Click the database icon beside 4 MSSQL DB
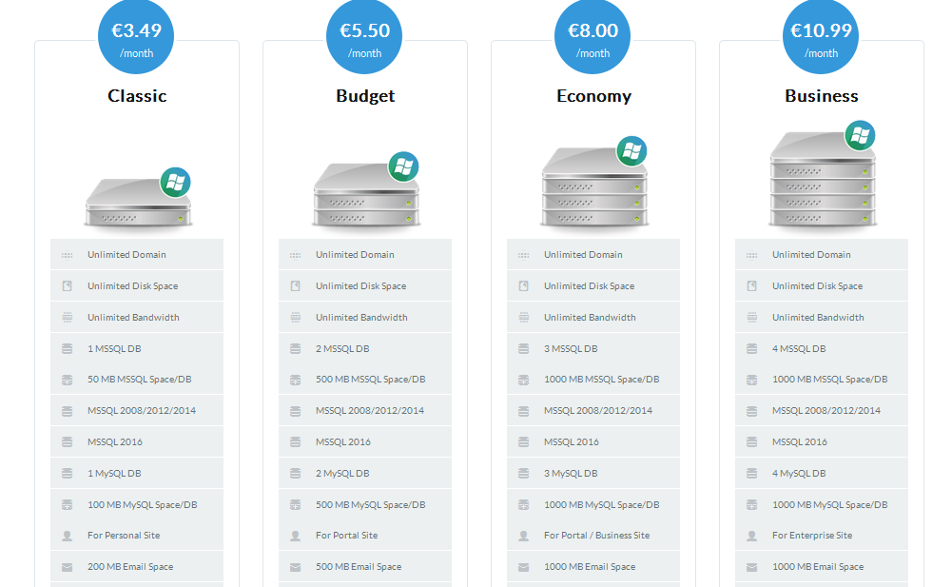The image size is (952, 587). click(x=751, y=349)
